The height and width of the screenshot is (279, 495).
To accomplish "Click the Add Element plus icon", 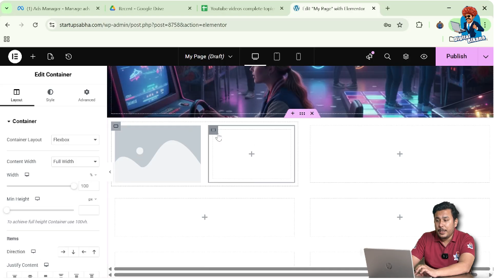I will (33, 57).
